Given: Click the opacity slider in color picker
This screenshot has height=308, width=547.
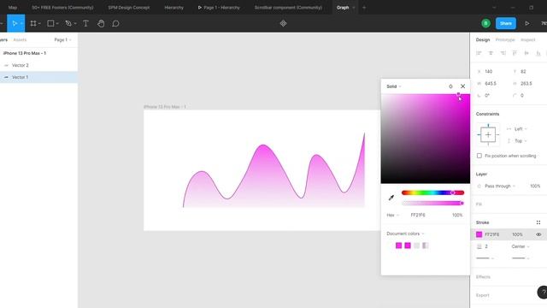Looking at the screenshot, I should click(432, 203).
